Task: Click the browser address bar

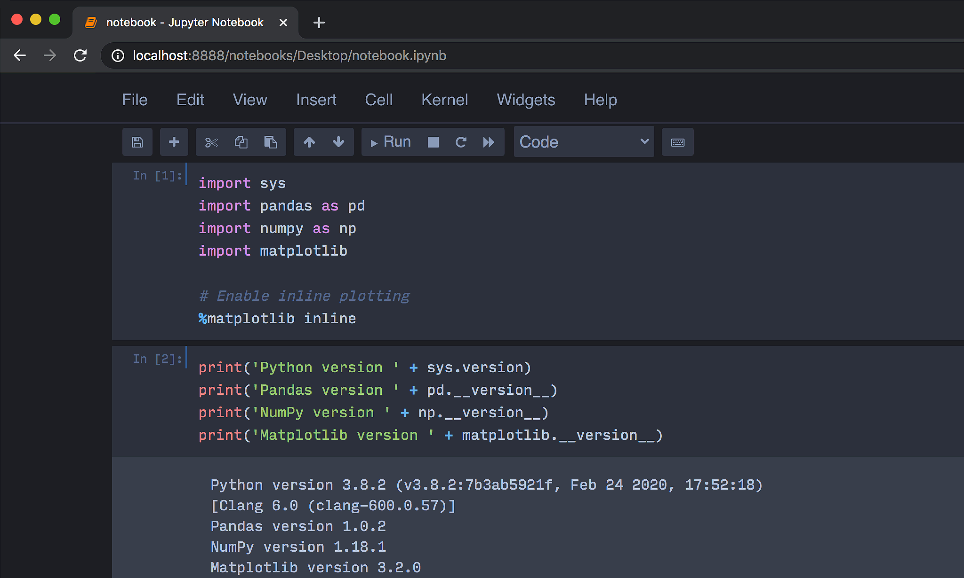Action: (329, 55)
